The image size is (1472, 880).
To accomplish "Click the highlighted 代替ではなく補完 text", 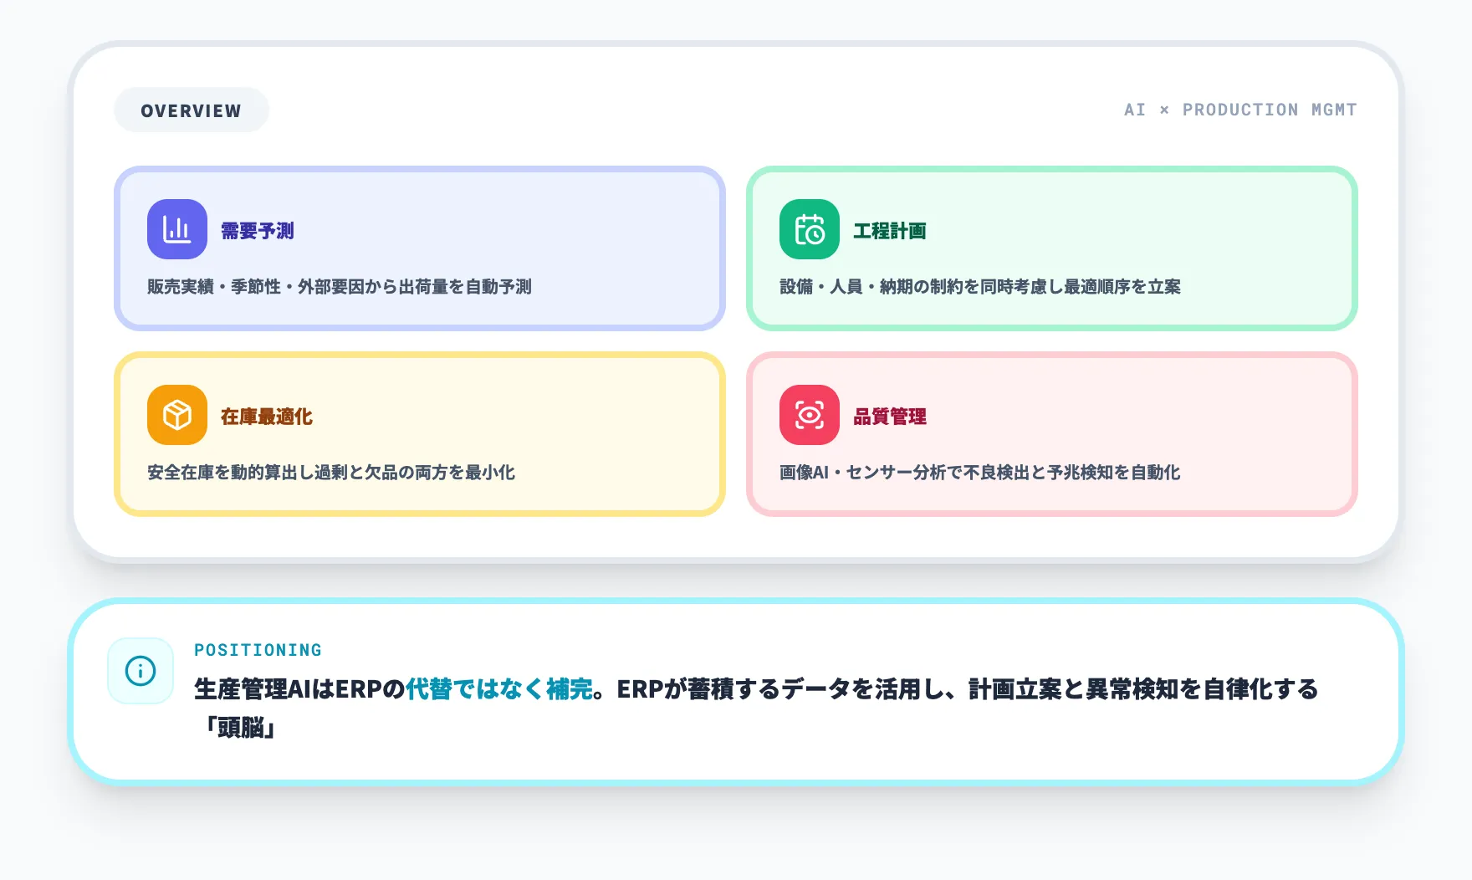I will click(502, 690).
